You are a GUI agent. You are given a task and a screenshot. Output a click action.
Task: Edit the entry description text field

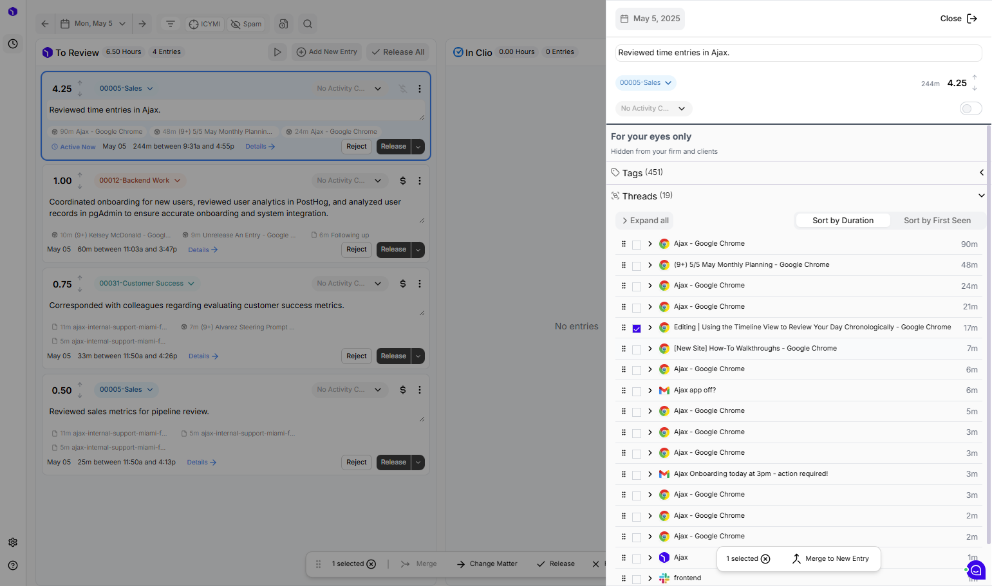click(x=798, y=53)
